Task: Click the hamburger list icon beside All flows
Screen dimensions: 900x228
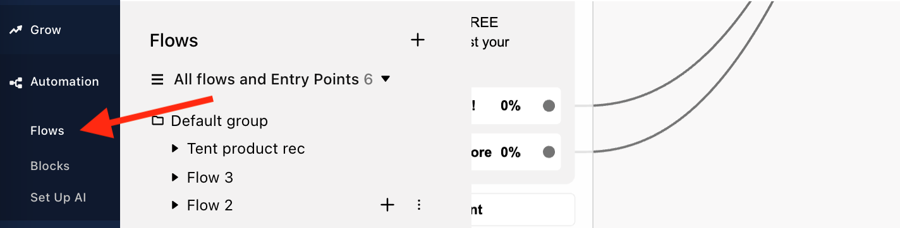Action: tap(157, 79)
